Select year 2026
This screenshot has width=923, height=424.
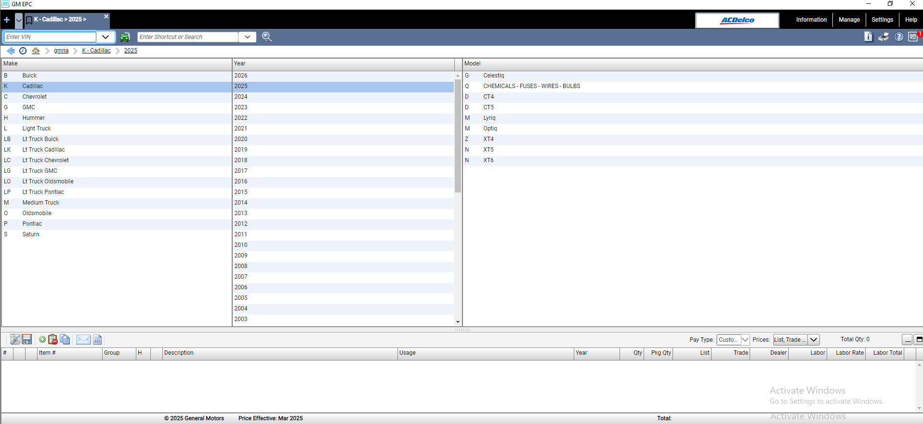coord(343,76)
